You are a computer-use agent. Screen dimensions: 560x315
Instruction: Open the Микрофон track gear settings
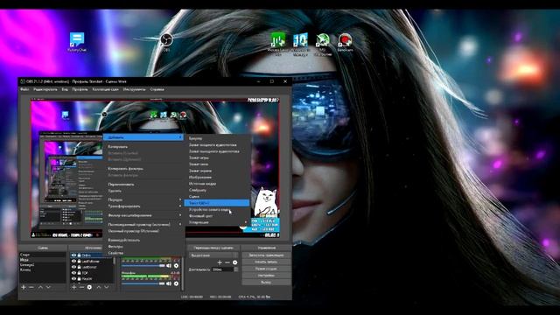click(176, 283)
